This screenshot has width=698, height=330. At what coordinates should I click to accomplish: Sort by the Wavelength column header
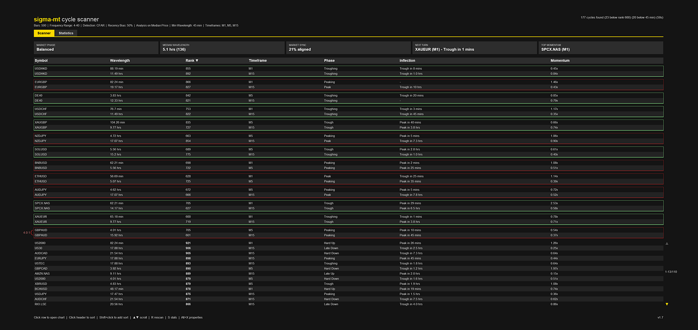click(x=120, y=61)
